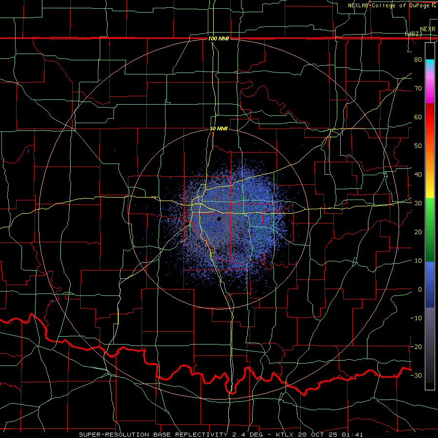The width and height of the screenshot is (438, 438).
Task: Click the "0" tick on dBZ scale
Action: pos(420,290)
